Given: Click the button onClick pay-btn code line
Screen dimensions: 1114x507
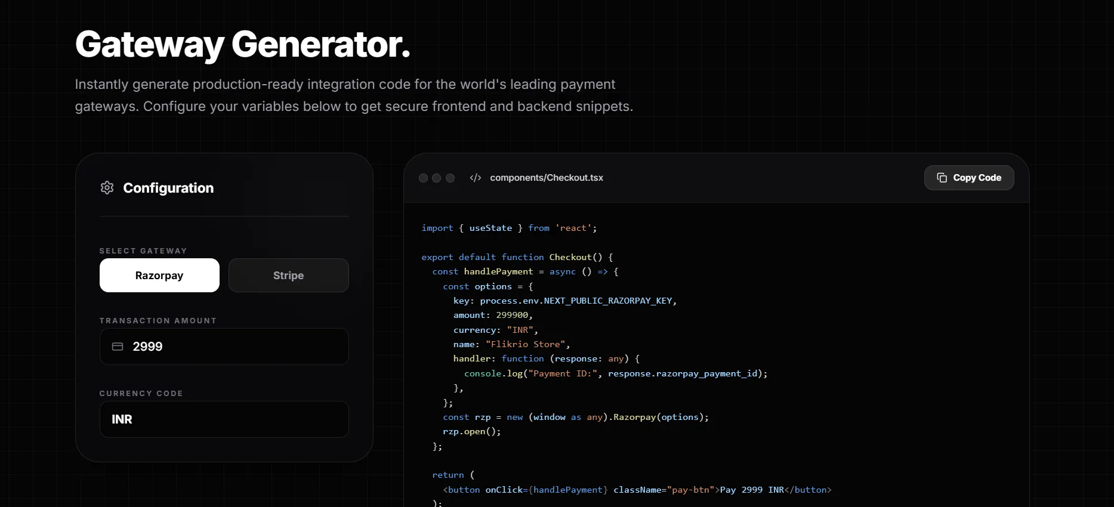Looking at the screenshot, I should coord(637,490).
